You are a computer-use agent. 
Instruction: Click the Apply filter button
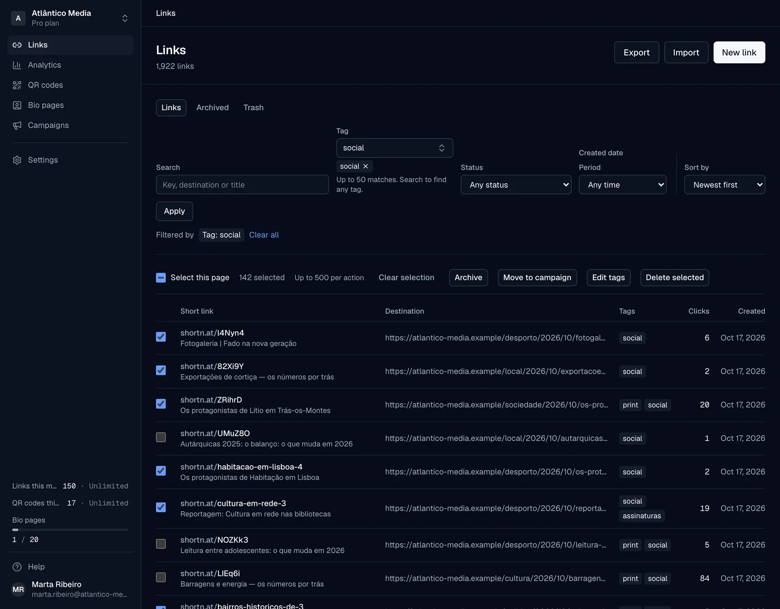pyautogui.click(x=175, y=211)
